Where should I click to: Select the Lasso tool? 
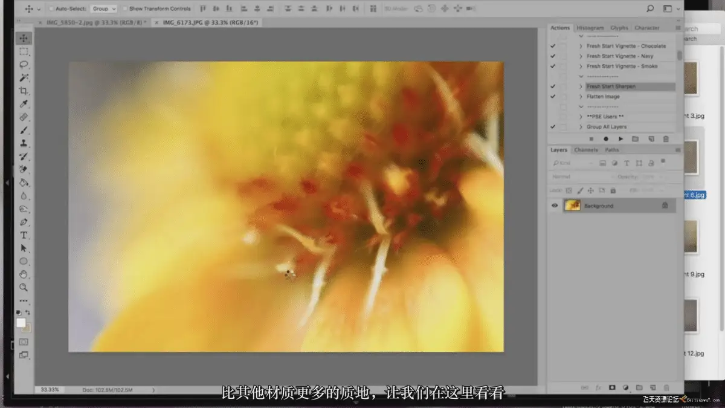24,65
